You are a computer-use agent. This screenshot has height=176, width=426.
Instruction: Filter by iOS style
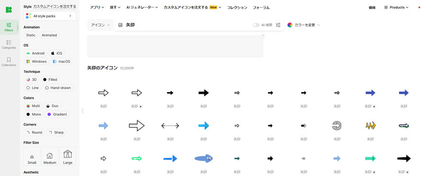point(56,53)
